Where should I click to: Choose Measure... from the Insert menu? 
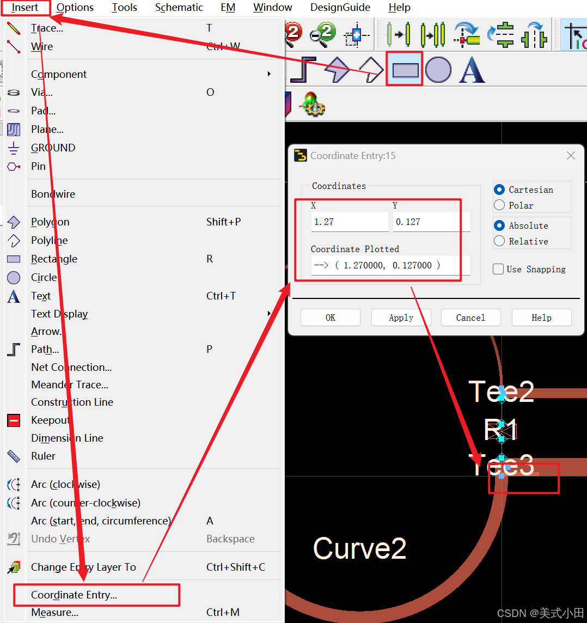[55, 612]
